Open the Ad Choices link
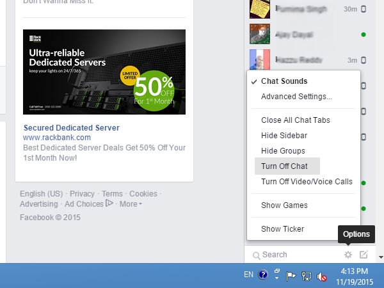Image resolution: width=384 pixels, height=288 pixels. (x=89, y=204)
